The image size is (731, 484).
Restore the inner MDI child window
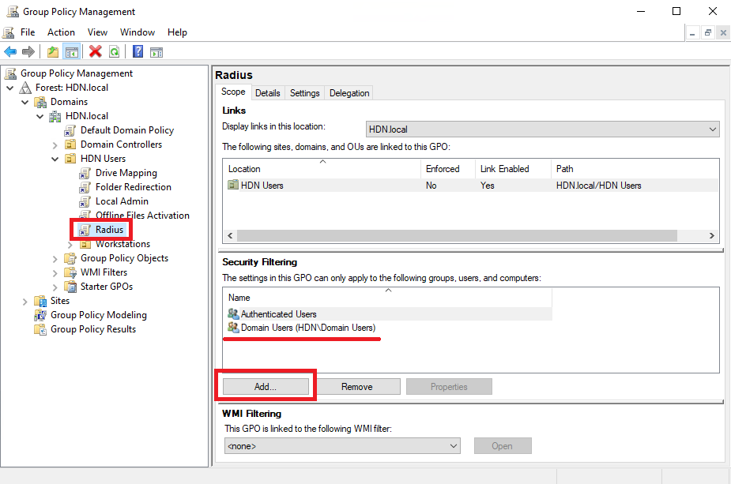tap(708, 32)
